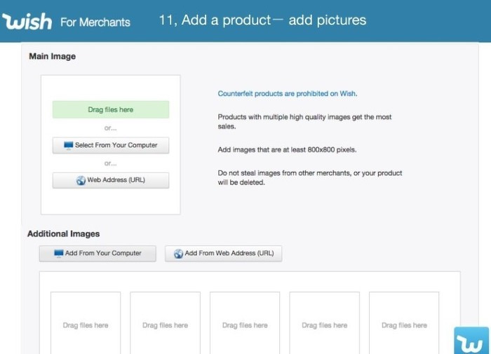
Task: Click the green Drag files here zone
Action: pyautogui.click(x=111, y=109)
